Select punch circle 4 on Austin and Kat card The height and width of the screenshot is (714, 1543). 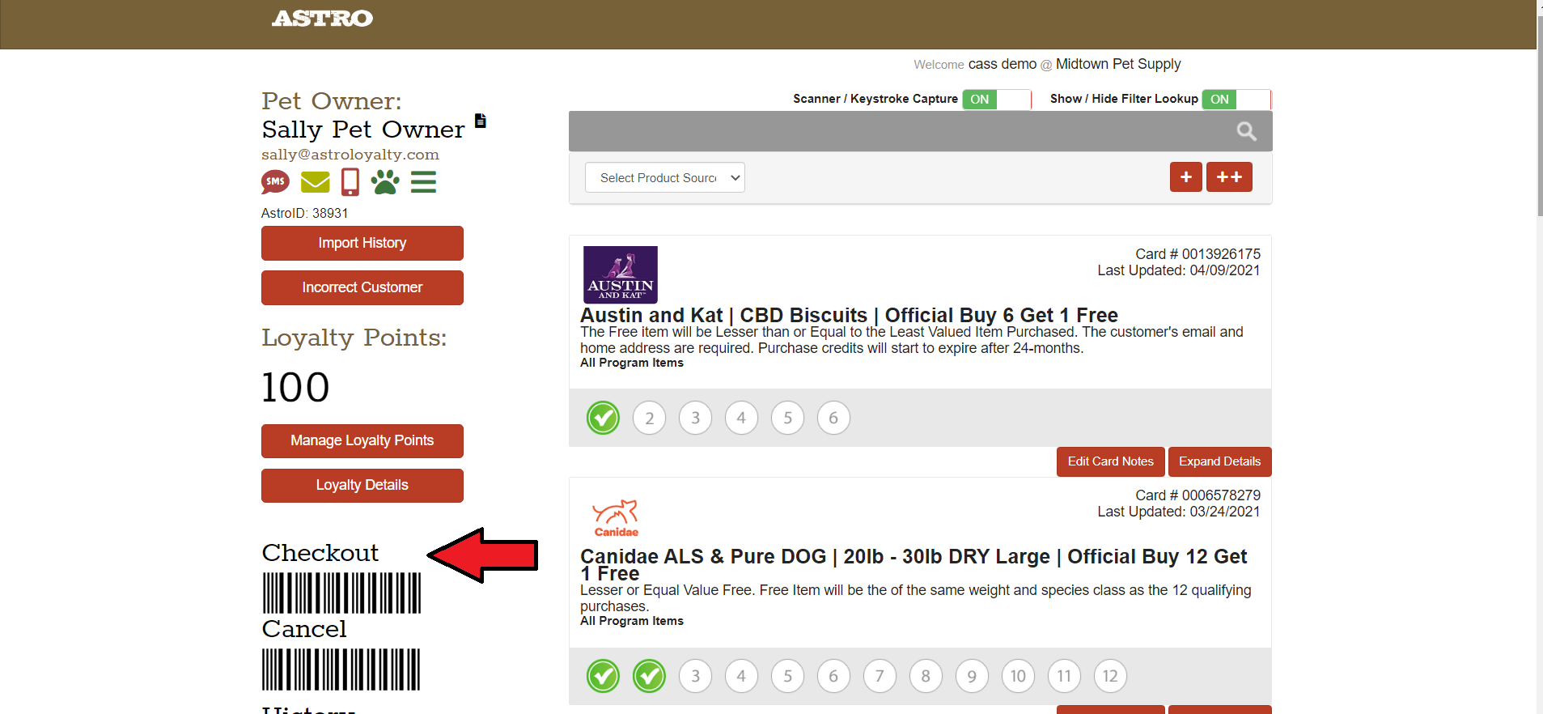741,418
